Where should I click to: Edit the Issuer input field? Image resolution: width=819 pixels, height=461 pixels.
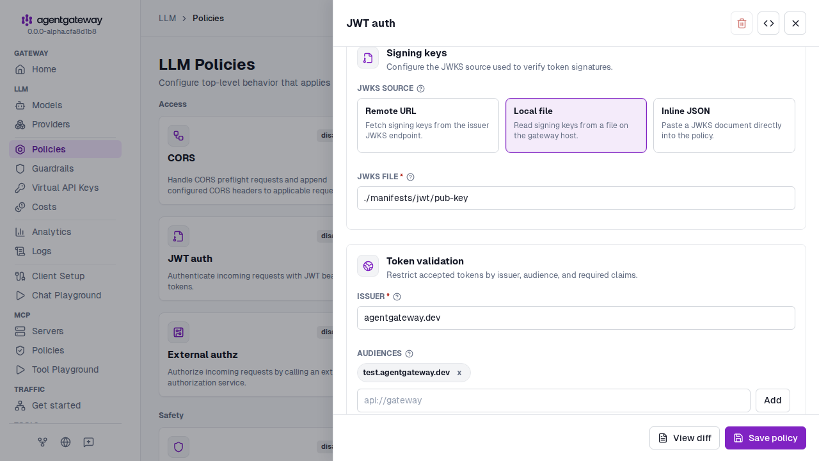click(x=576, y=318)
